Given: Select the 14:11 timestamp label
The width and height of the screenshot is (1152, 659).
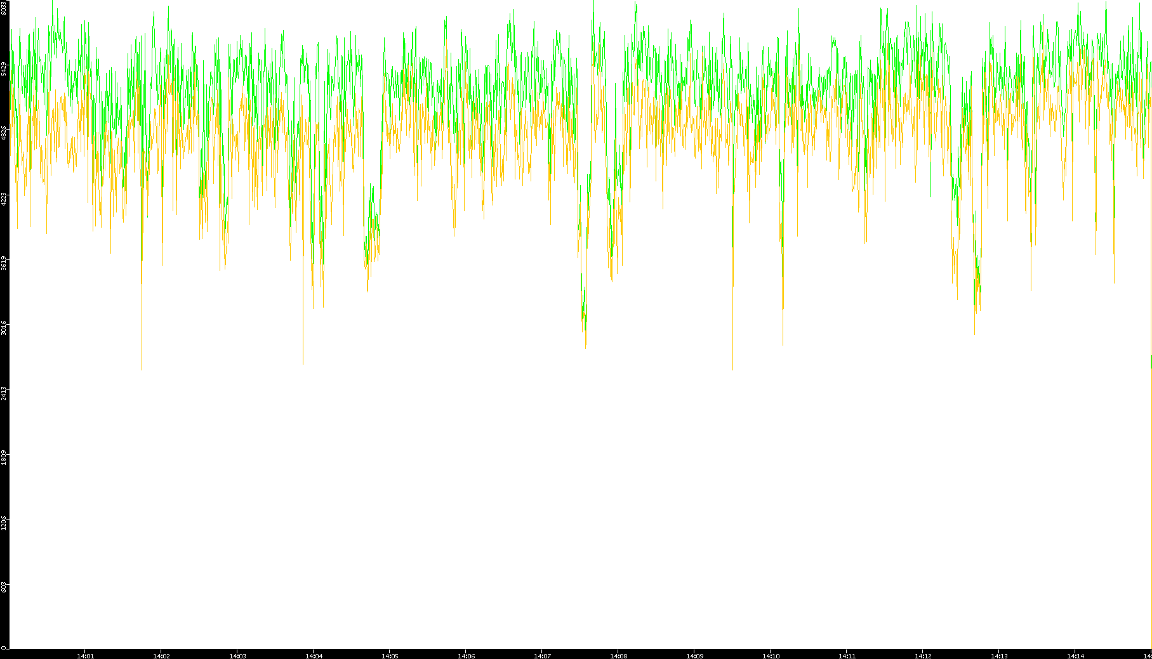Looking at the screenshot, I should [847, 656].
